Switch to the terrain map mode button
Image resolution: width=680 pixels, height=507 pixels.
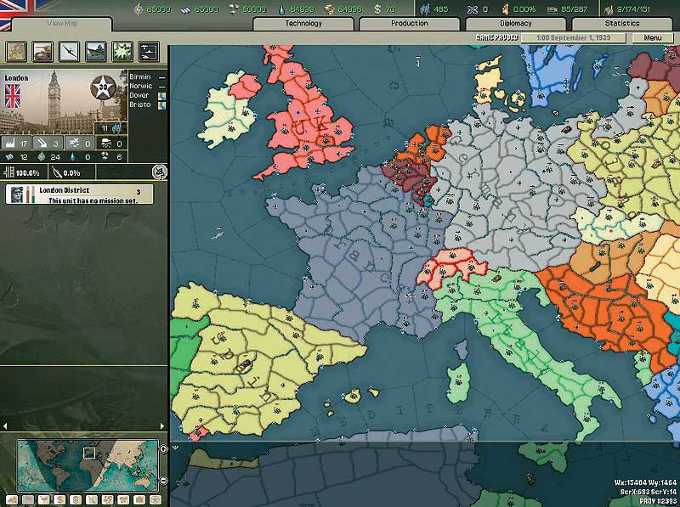coord(12,499)
